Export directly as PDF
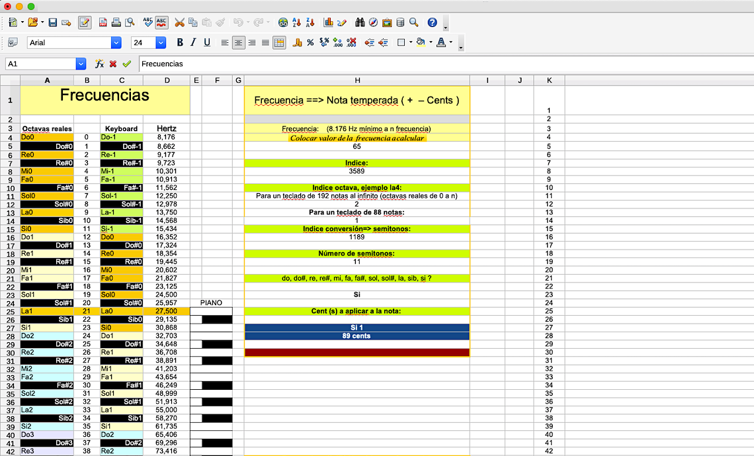 click(x=103, y=23)
